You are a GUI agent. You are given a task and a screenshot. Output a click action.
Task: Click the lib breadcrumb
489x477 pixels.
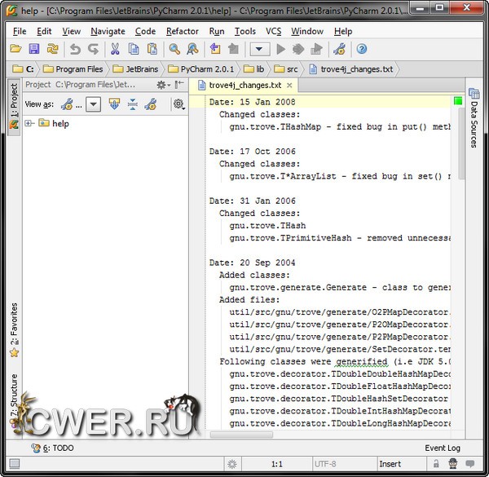tap(253, 69)
